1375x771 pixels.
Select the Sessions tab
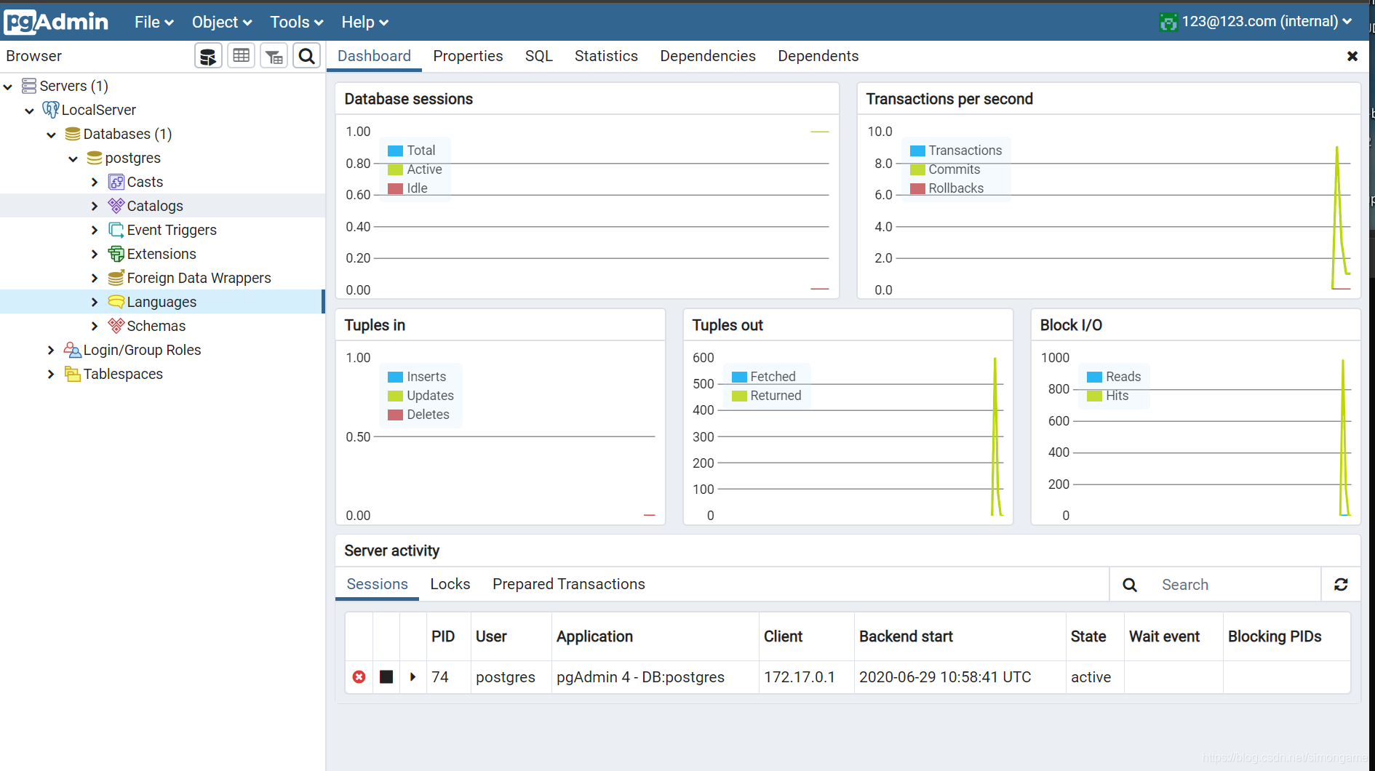click(377, 584)
